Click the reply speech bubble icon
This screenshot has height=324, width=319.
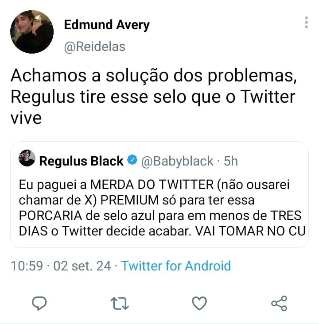coord(39,303)
